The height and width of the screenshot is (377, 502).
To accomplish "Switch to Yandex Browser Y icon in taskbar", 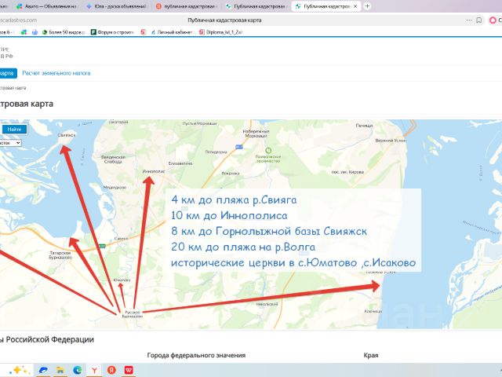I will pos(94,370).
